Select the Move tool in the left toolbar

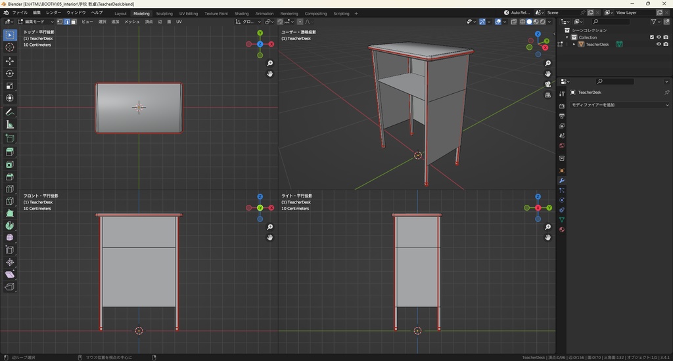click(10, 60)
